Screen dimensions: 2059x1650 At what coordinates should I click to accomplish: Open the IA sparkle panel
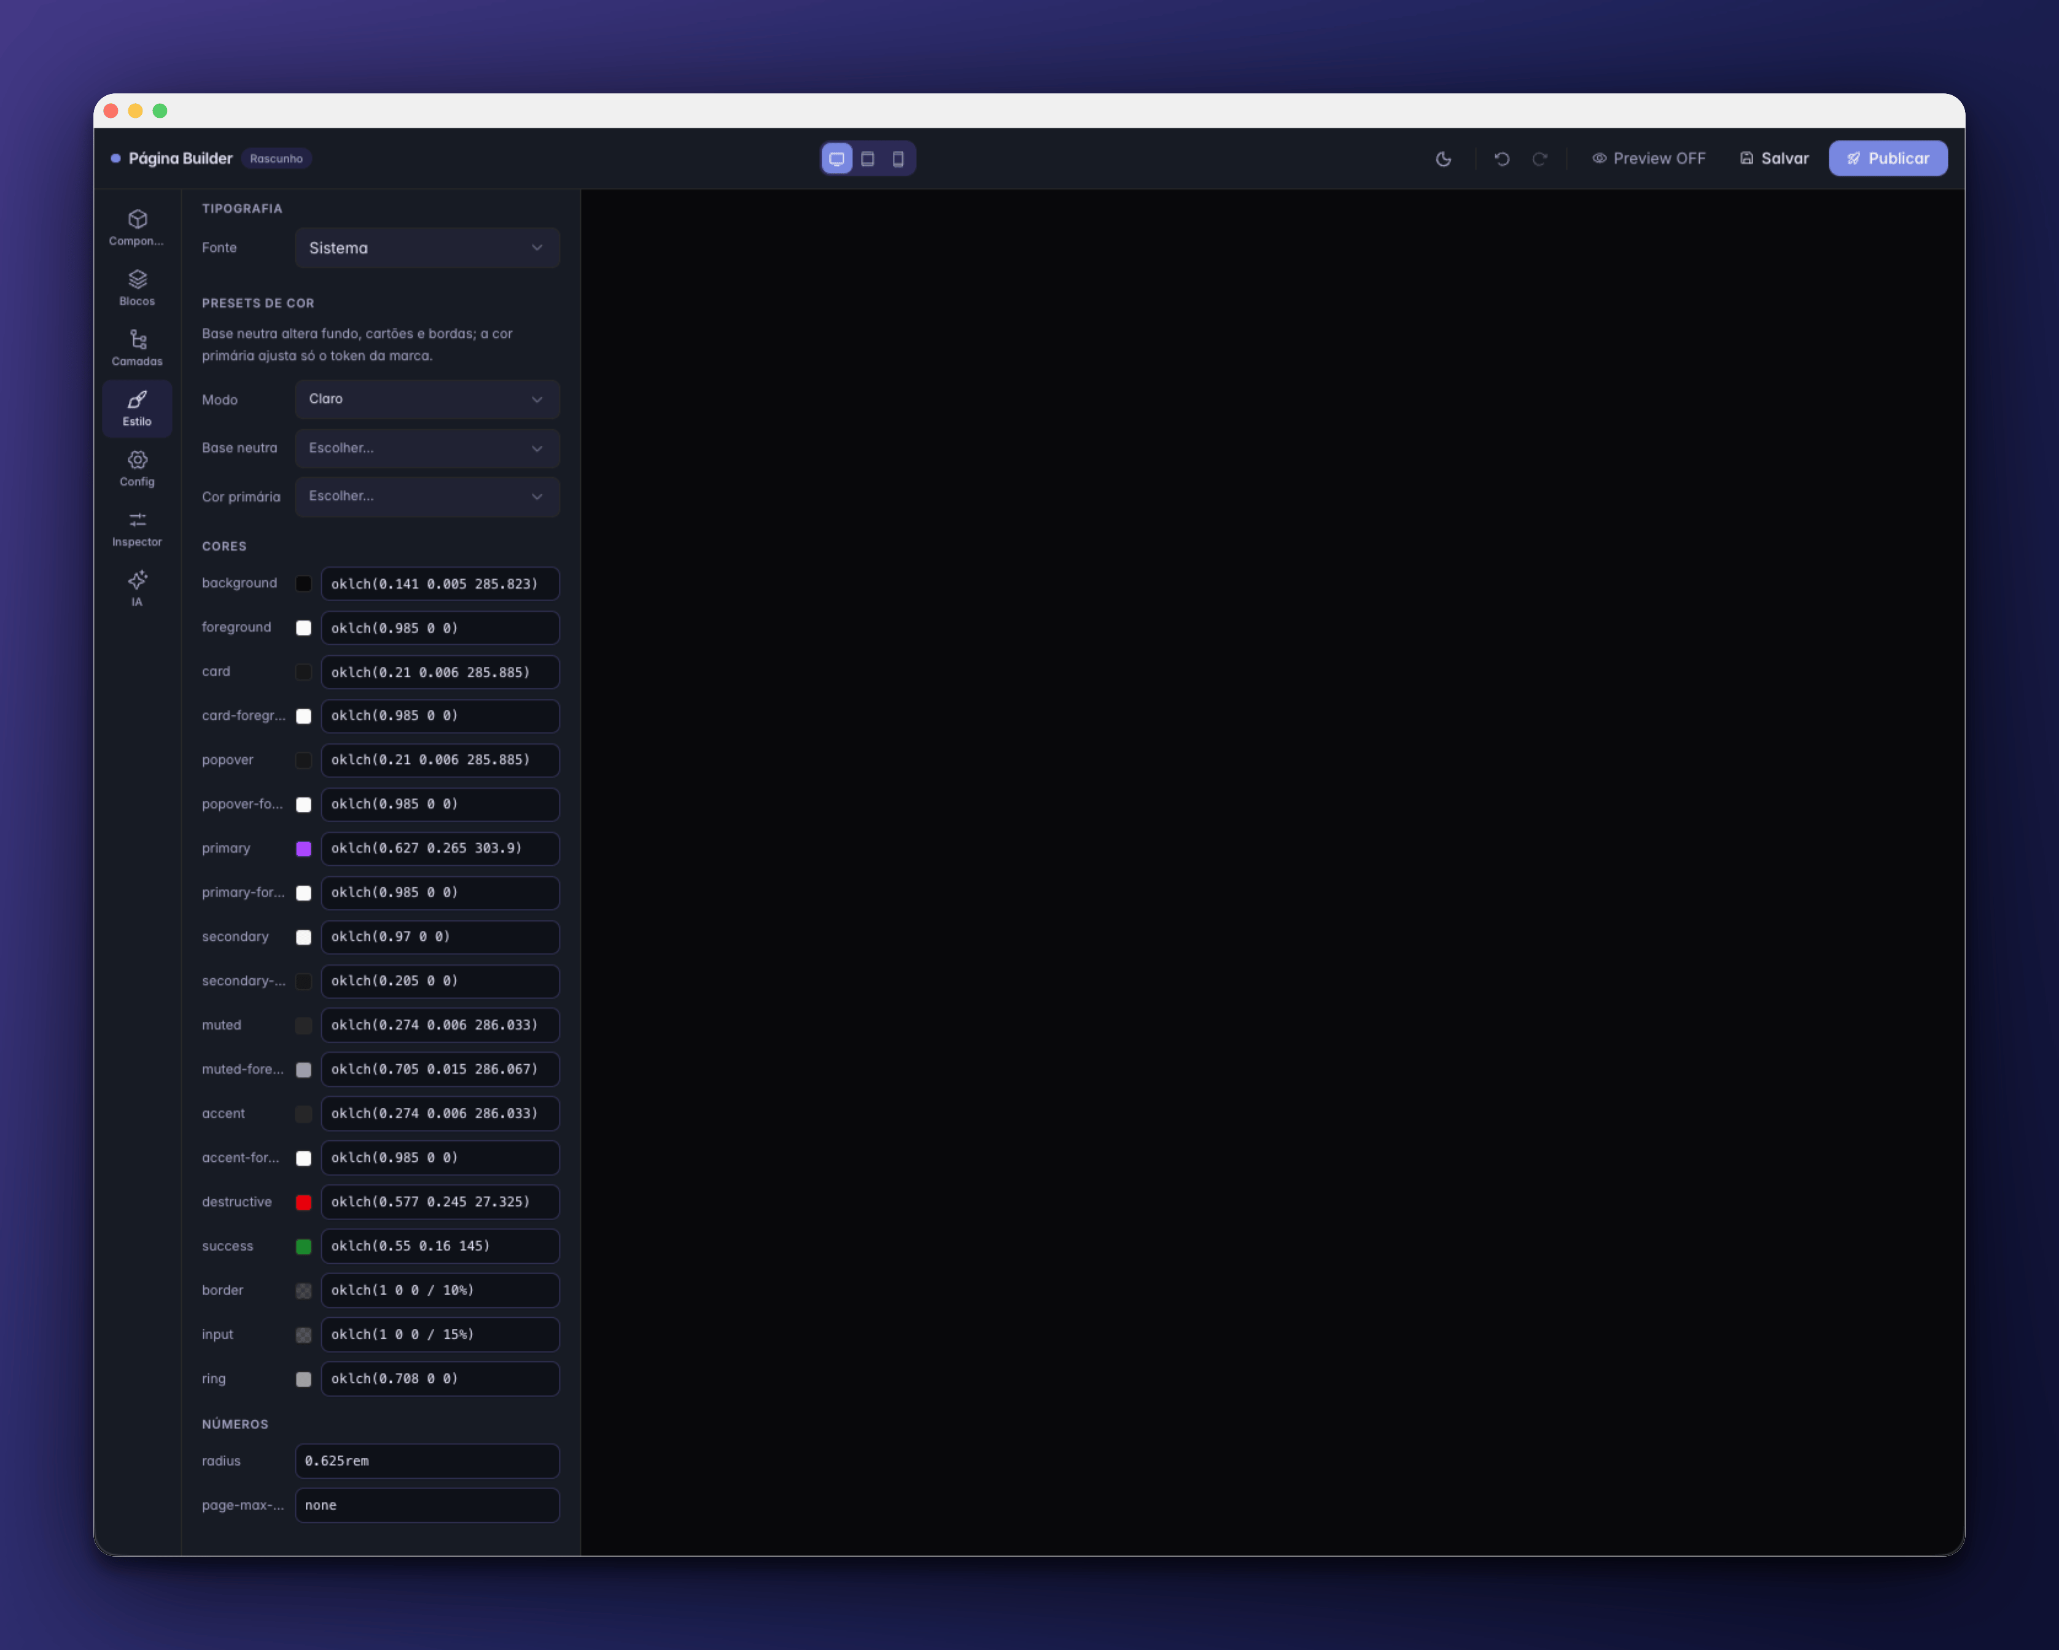[x=136, y=589]
